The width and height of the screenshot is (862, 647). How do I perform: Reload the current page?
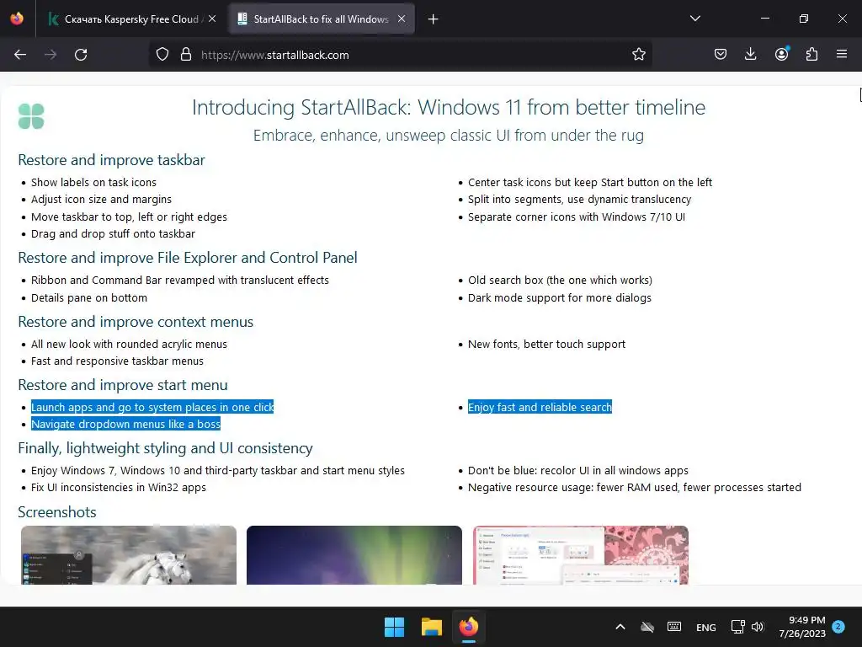click(x=81, y=55)
